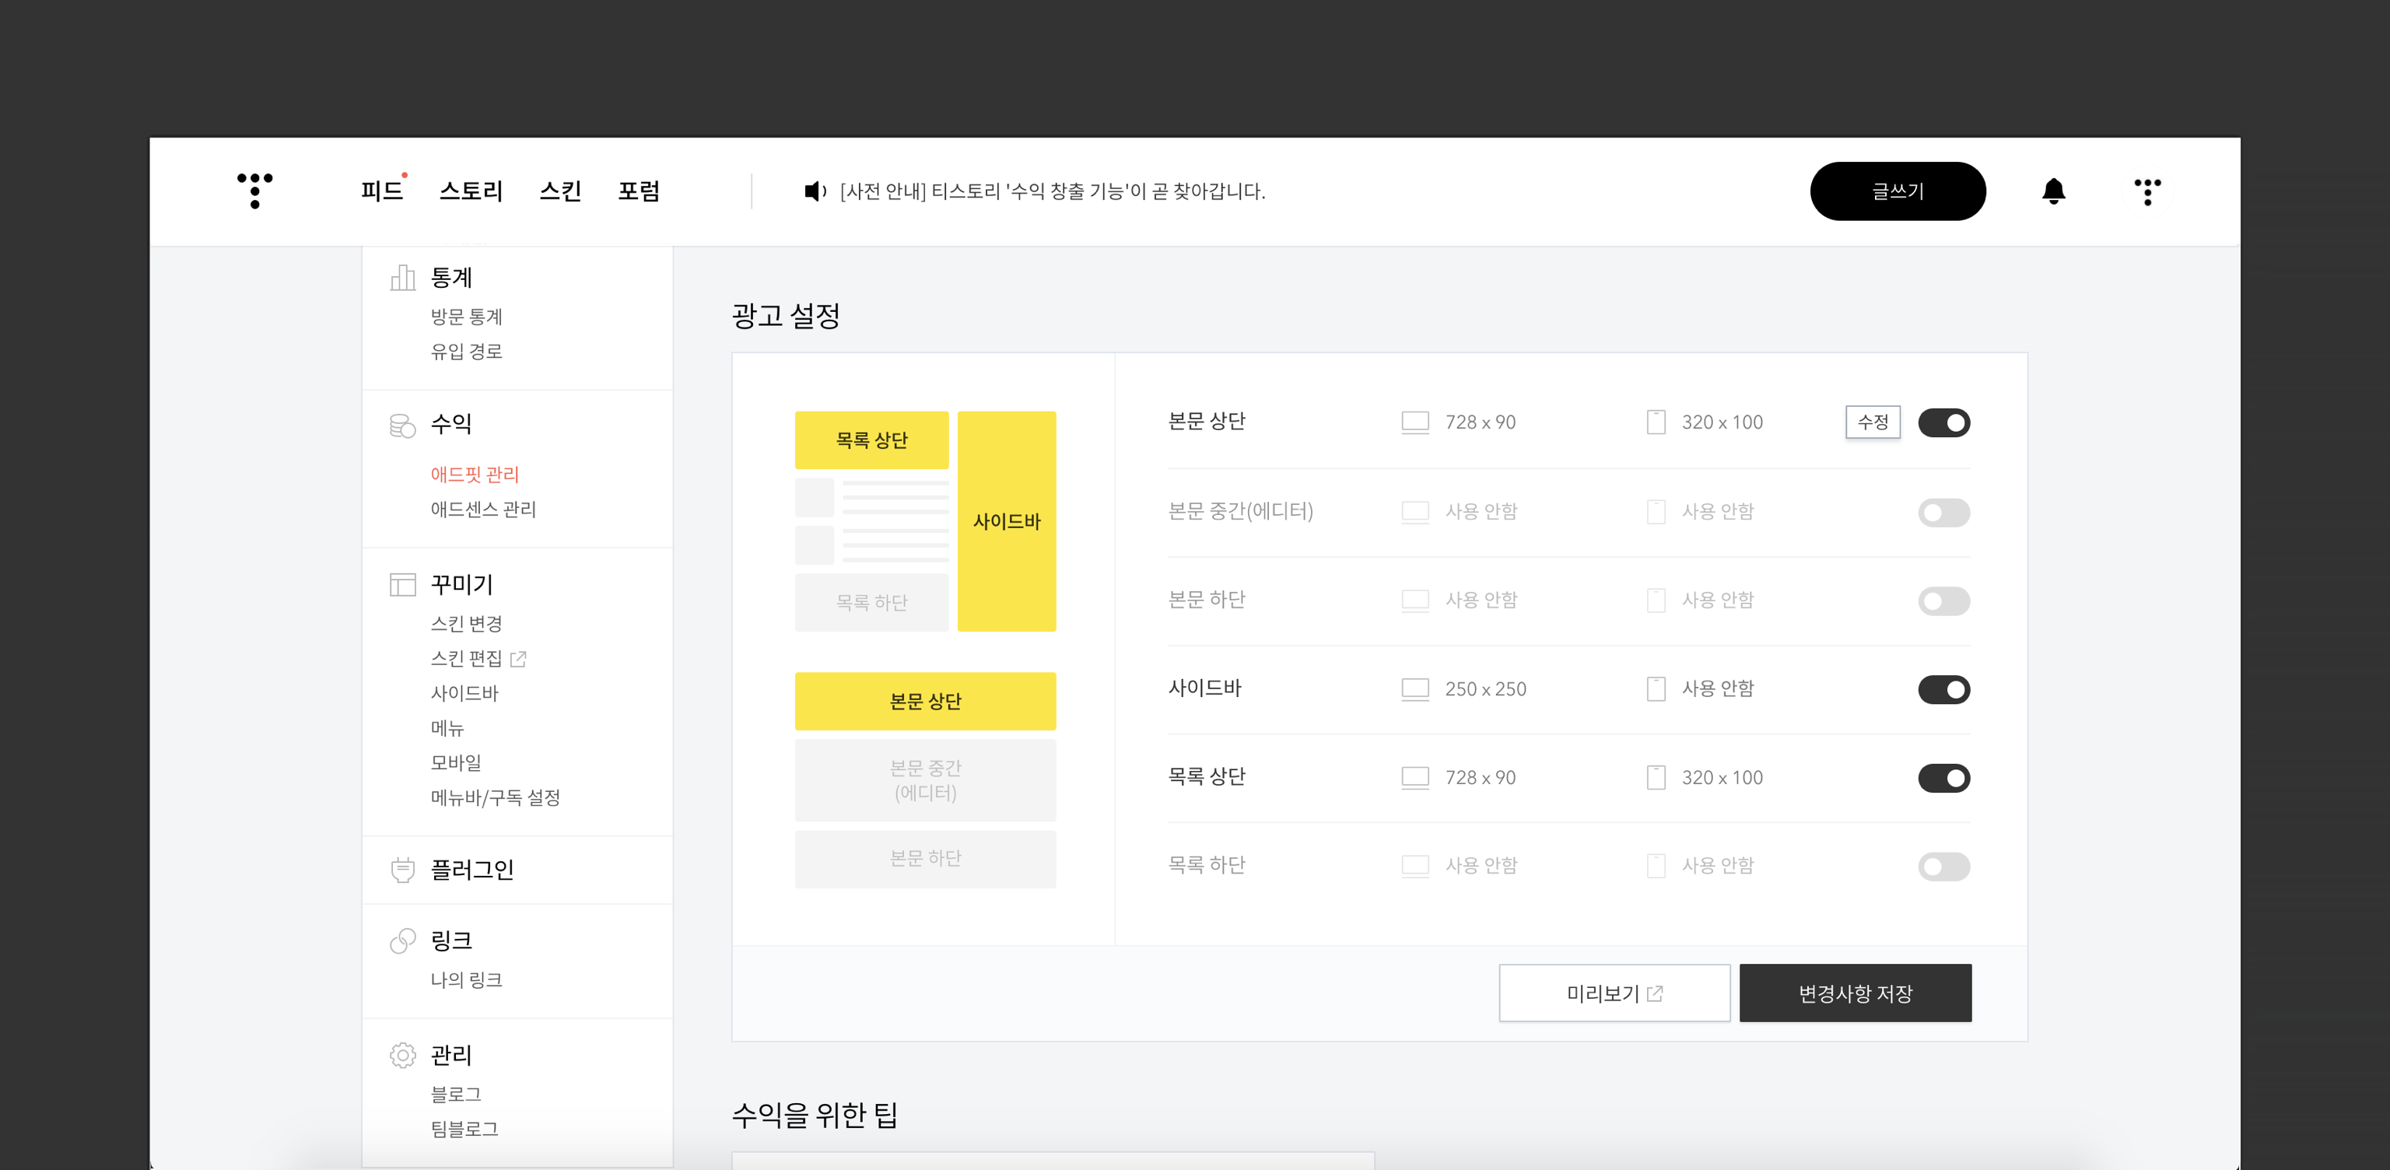This screenshot has height=1170, width=2390.
Task: Enable the 목록 하단 ad toggle
Action: coord(1943,867)
